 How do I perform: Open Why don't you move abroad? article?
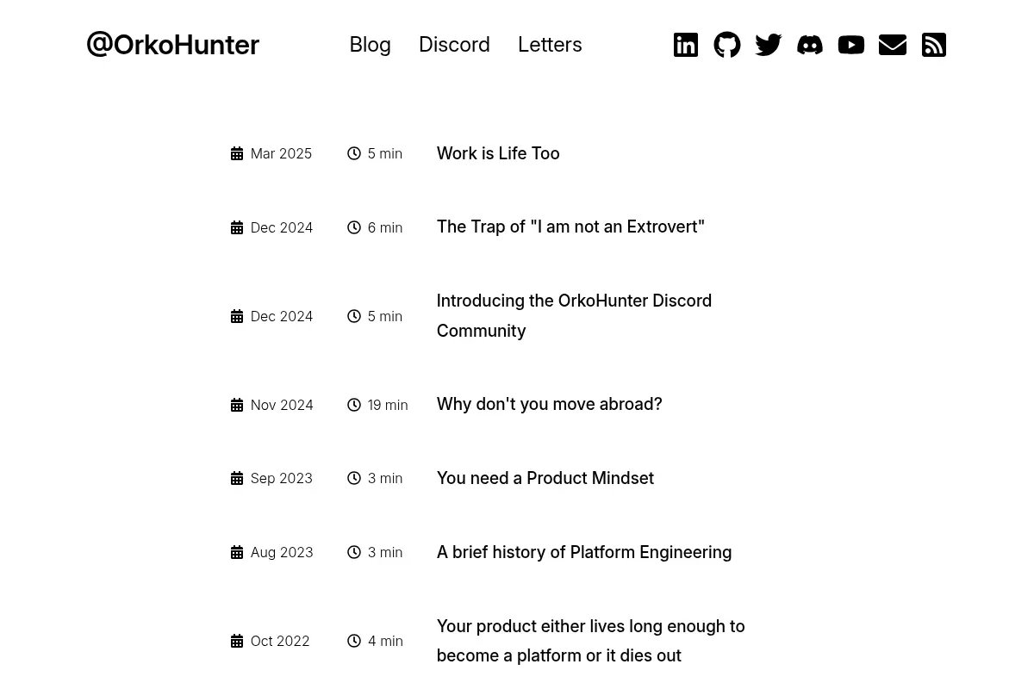(549, 404)
